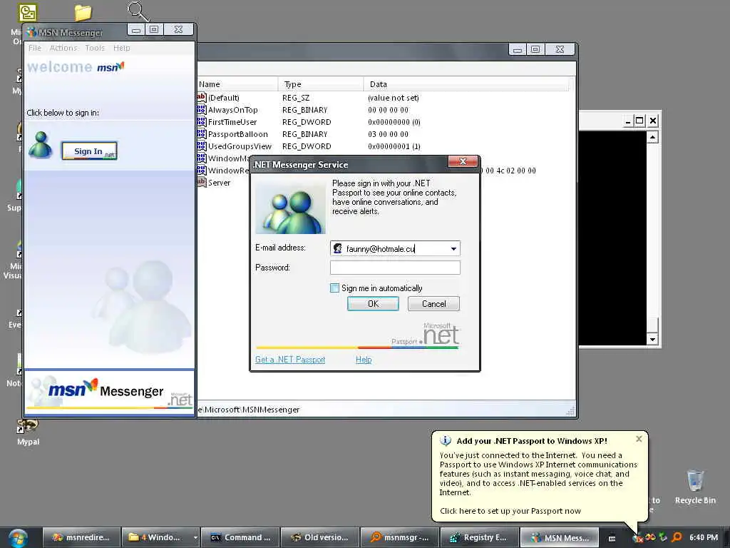Image resolution: width=730 pixels, height=548 pixels.
Task: Open the Tools menu in MSN Messenger
Action: click(95, 48)
